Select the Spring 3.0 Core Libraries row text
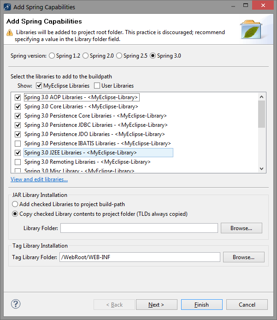This screenshot has width=277, height=320. pos(81,107)
